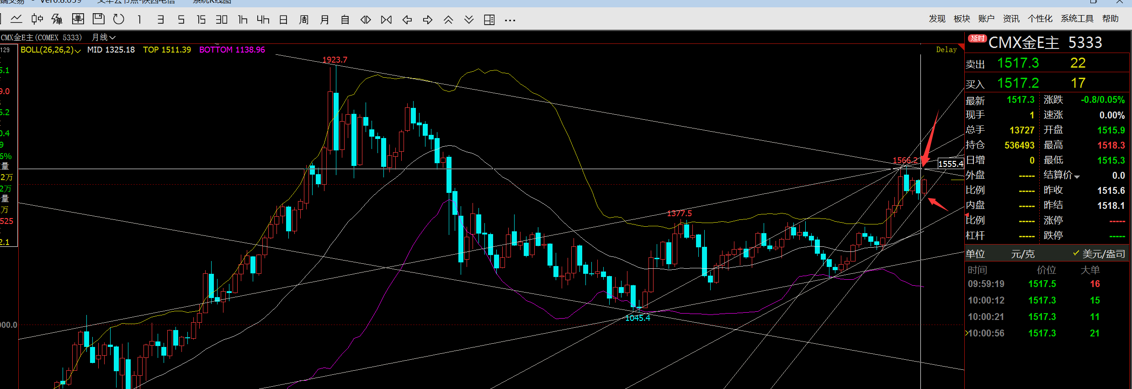Screen dimensions: 1132x389
Task: Click the TOP 1511.39 indicator value
Action: (167, 50)
